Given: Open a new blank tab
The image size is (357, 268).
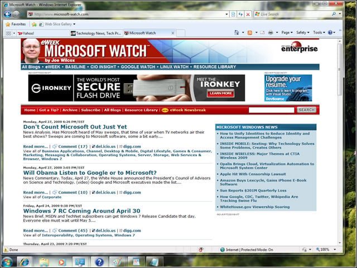Looking at the screenshot, I should click(x=181, y=33).
